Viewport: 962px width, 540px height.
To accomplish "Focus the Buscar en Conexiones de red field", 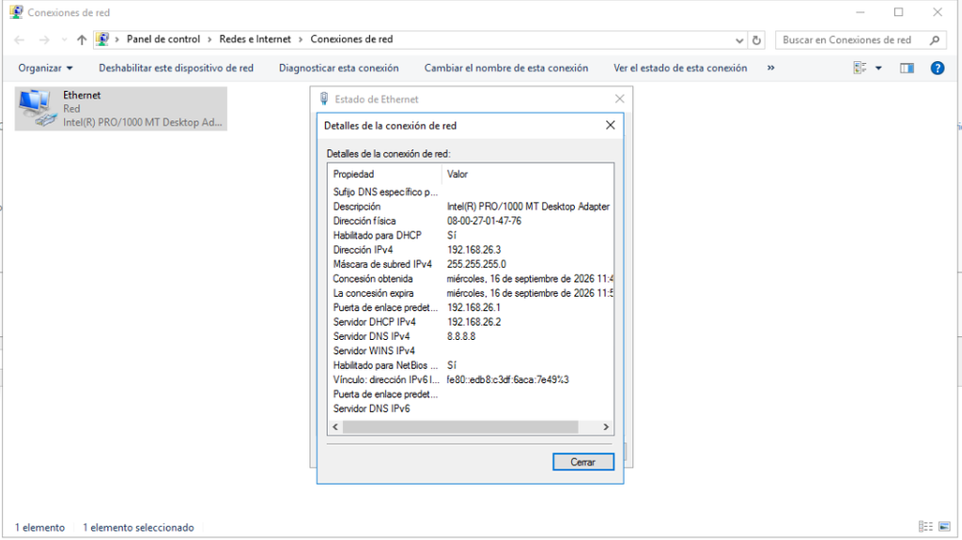I will 853,39.
